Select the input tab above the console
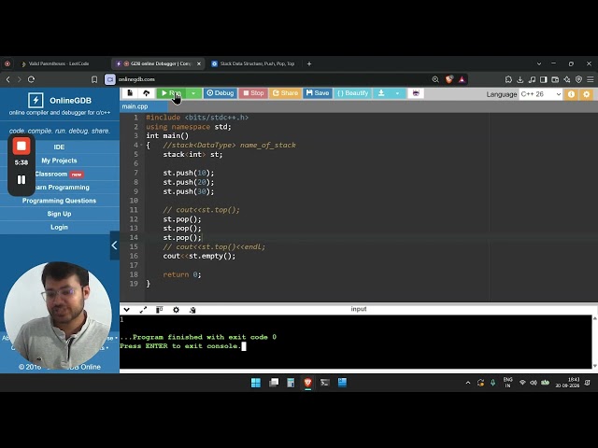Viewport: 598px width, 448px height. click(359, 309)
